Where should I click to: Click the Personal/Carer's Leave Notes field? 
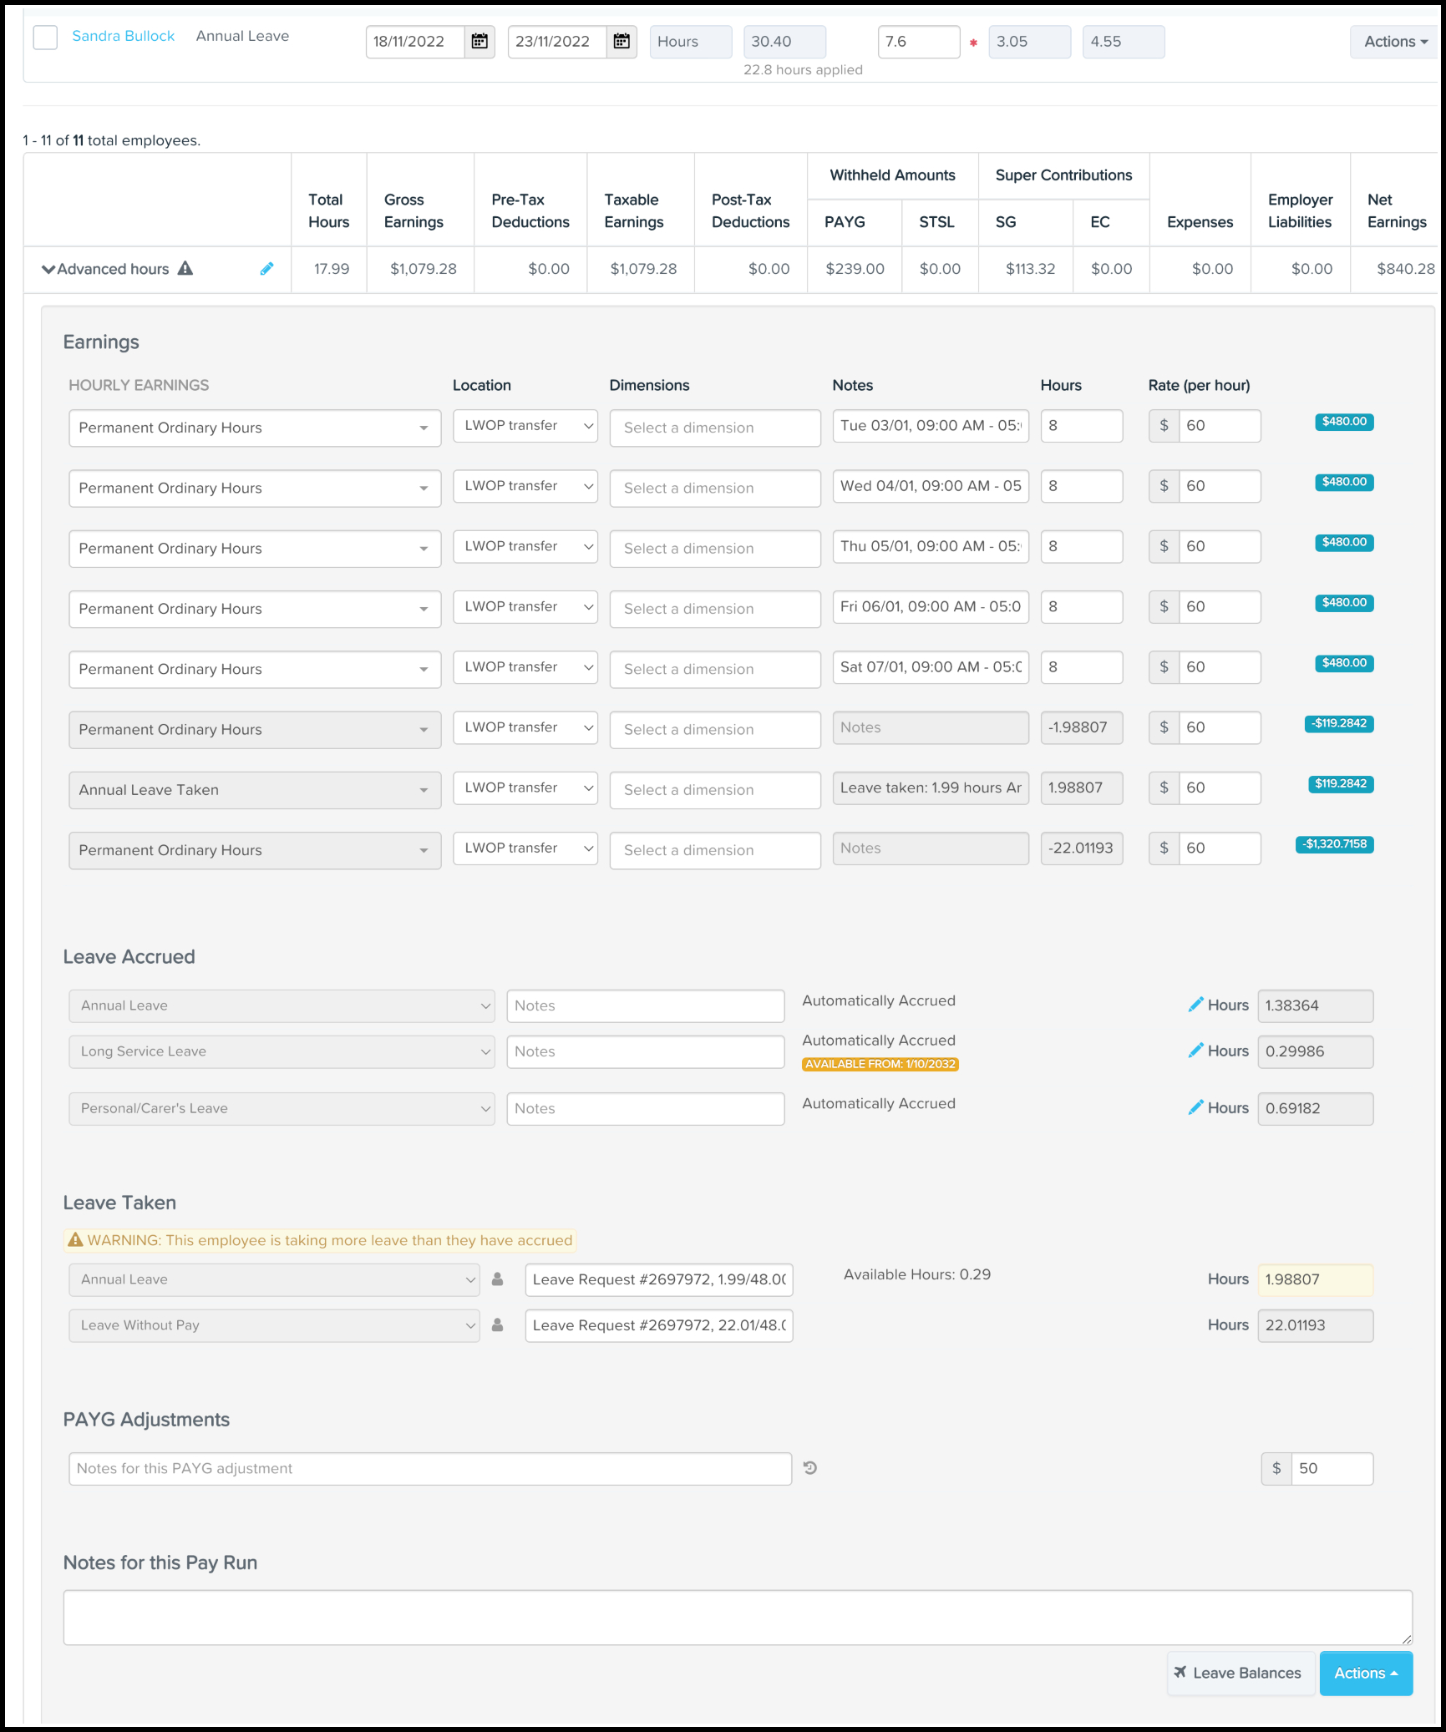(646, 1108)
